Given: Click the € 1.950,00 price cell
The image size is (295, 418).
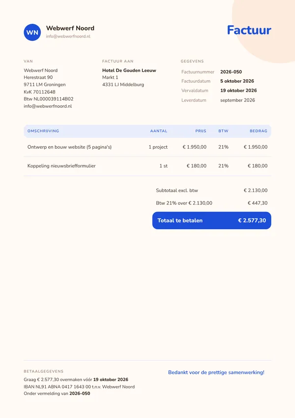Looking at the screenshot, I should 194,147.
